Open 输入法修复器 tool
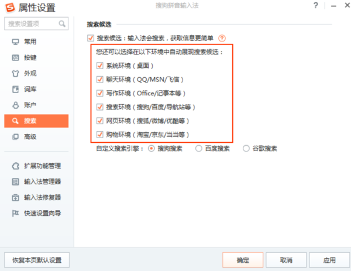 [x=42, y=197]
